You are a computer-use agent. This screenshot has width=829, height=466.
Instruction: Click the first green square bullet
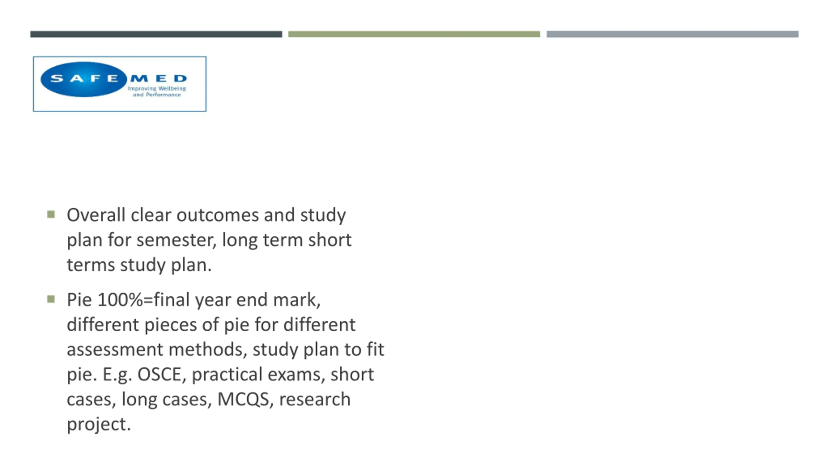coord(51,215)
